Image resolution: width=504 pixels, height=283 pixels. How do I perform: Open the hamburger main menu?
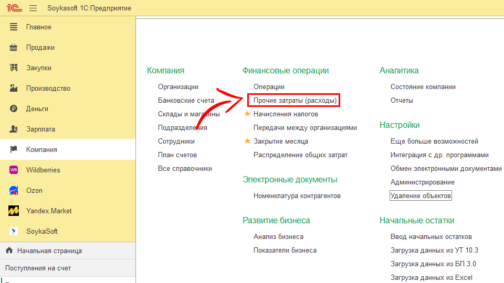pyautogui.click(x=33, y=8)
